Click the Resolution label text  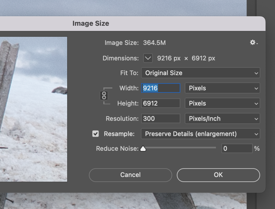122,119
